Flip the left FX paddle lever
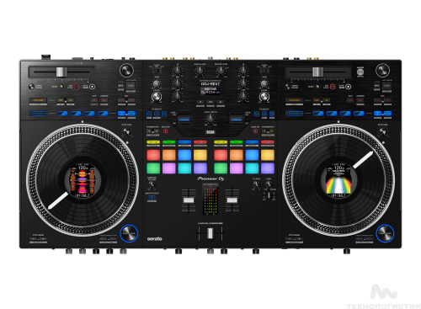 (x=184, y=119)
